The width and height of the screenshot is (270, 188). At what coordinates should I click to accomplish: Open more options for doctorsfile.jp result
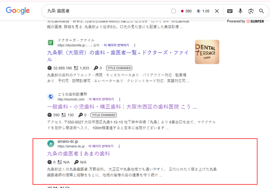click(x=135, y=45)
